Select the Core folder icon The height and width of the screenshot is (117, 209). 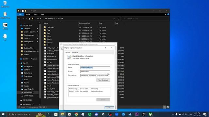pyautogui.click(x=45, y=30)
